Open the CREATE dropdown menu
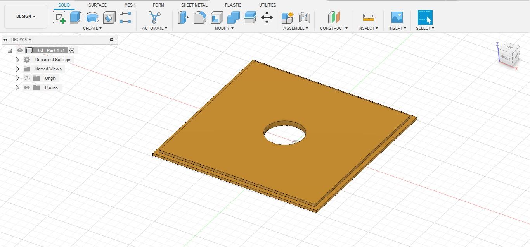 point(92,28)
